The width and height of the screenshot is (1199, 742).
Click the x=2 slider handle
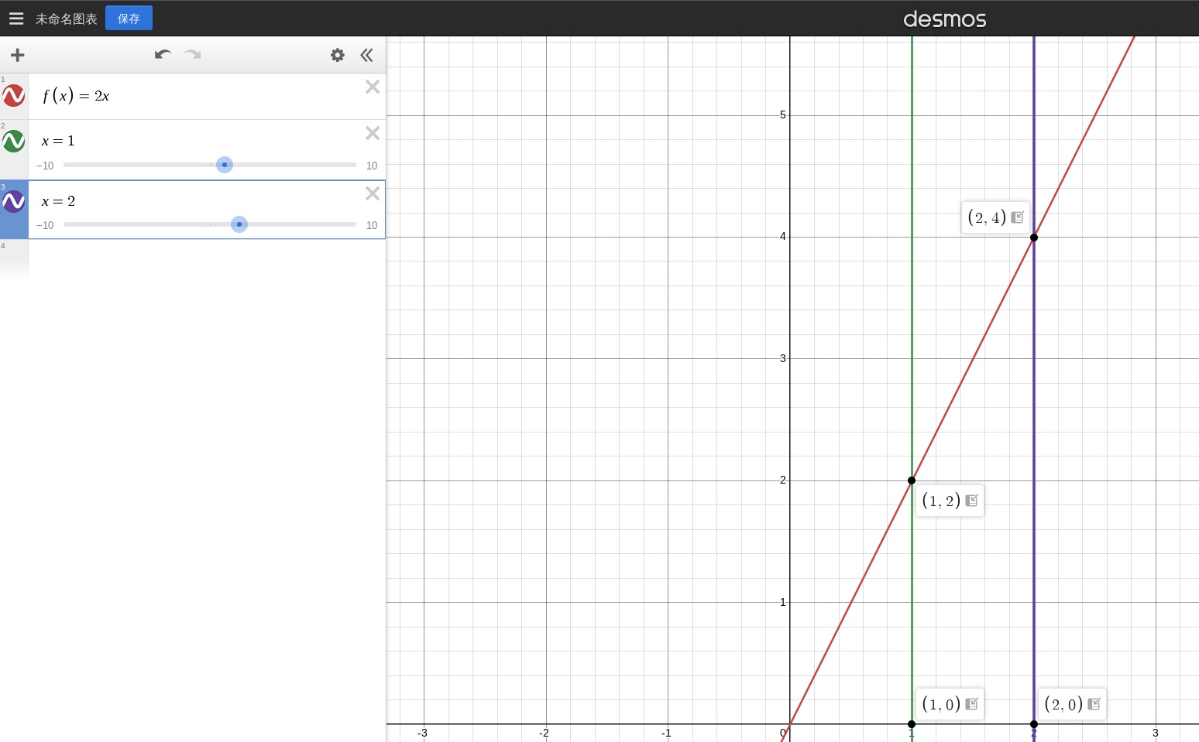tap(239, 224)
